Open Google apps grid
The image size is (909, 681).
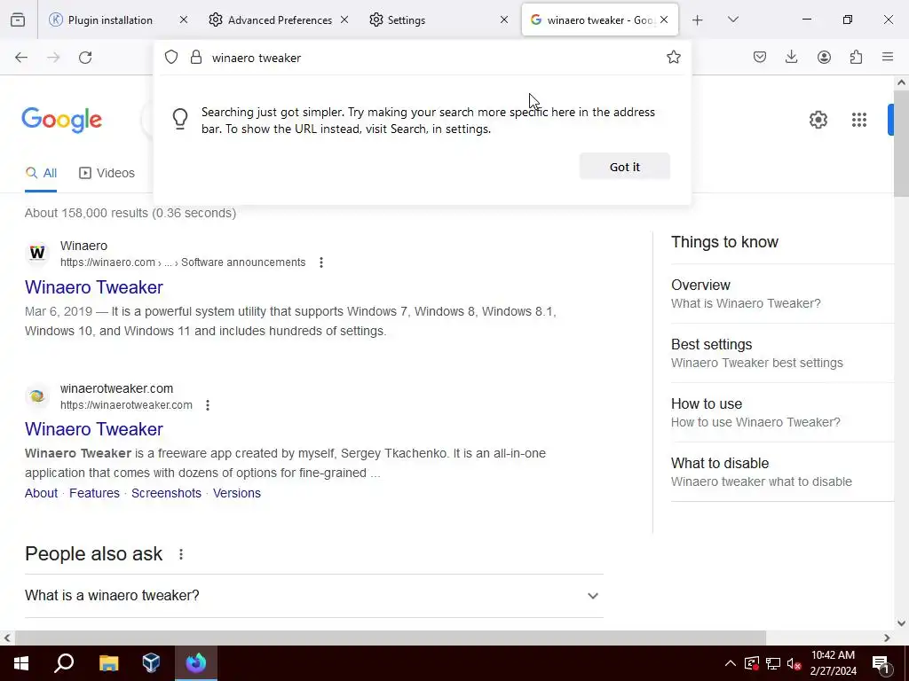[x=859, y=120]
